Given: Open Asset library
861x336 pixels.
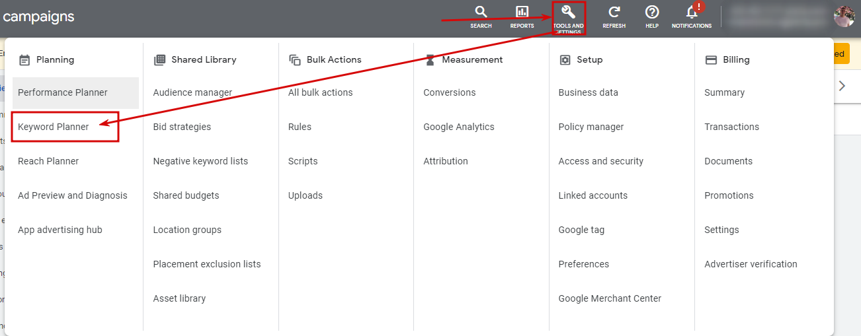Looking at the screenshot, I should pyautogui.click(x=179, y=298).
